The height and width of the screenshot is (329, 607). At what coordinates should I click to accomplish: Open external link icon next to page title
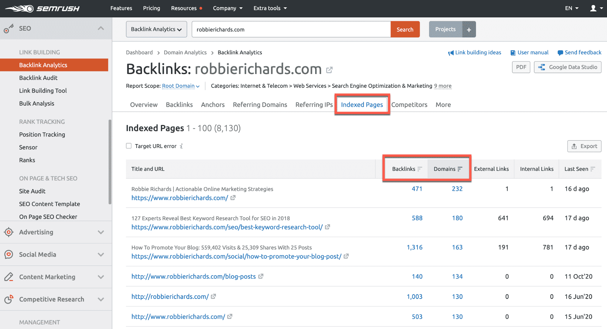tap(329, 70)
